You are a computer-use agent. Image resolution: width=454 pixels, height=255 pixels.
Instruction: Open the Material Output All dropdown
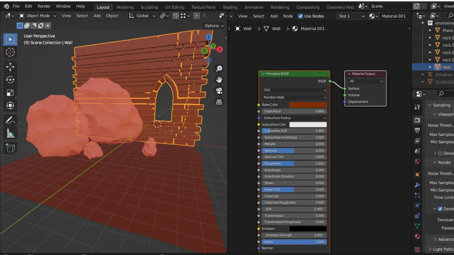[366, 81]
